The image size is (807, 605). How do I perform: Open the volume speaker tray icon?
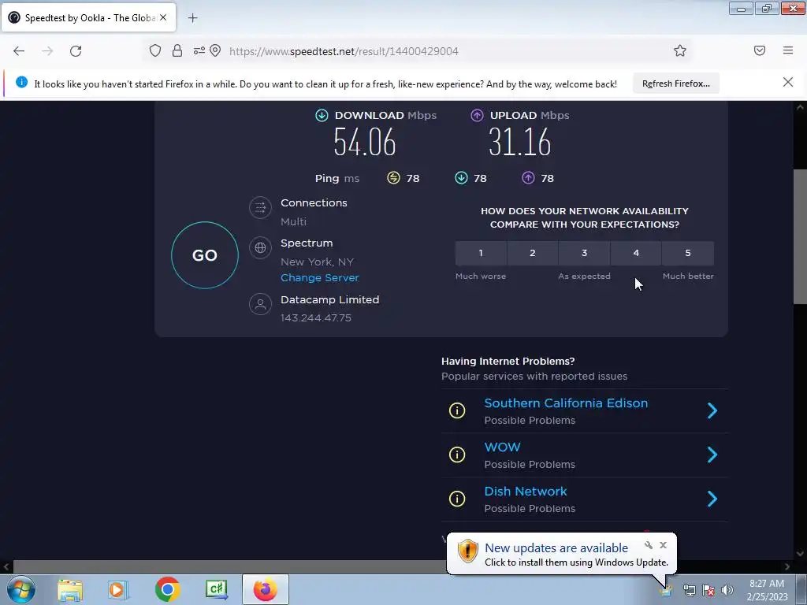coord(727,590)
